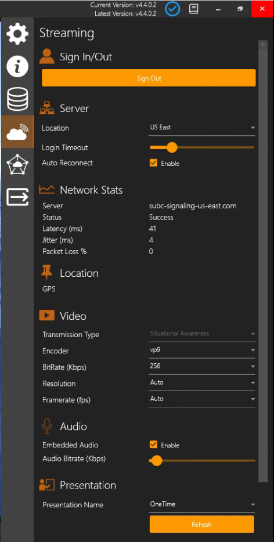Image resolution: width=274 pixels, height=542 pixels.
Task: Open the Framerate (fps) dropdown
Action: point(202,399)
